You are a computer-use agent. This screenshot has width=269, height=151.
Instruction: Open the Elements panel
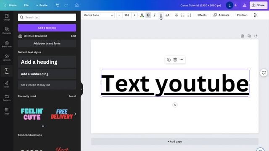click(x=7, y=31)
